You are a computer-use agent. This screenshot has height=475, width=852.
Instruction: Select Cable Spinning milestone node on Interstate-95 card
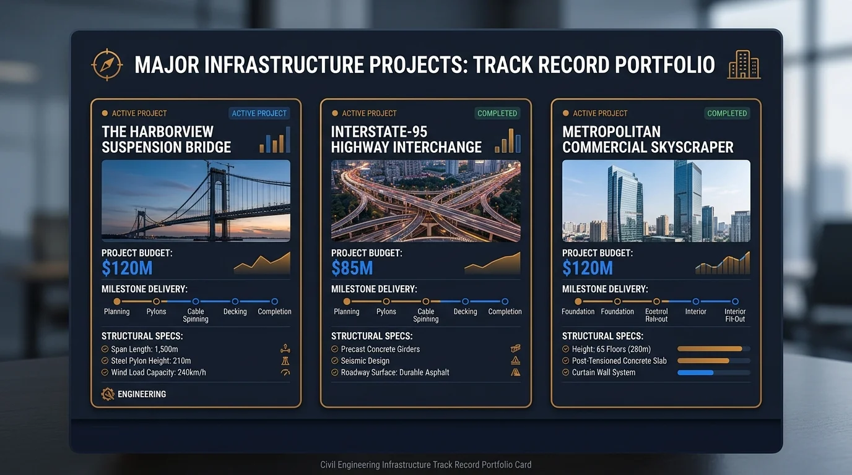[x=426, y=301]
